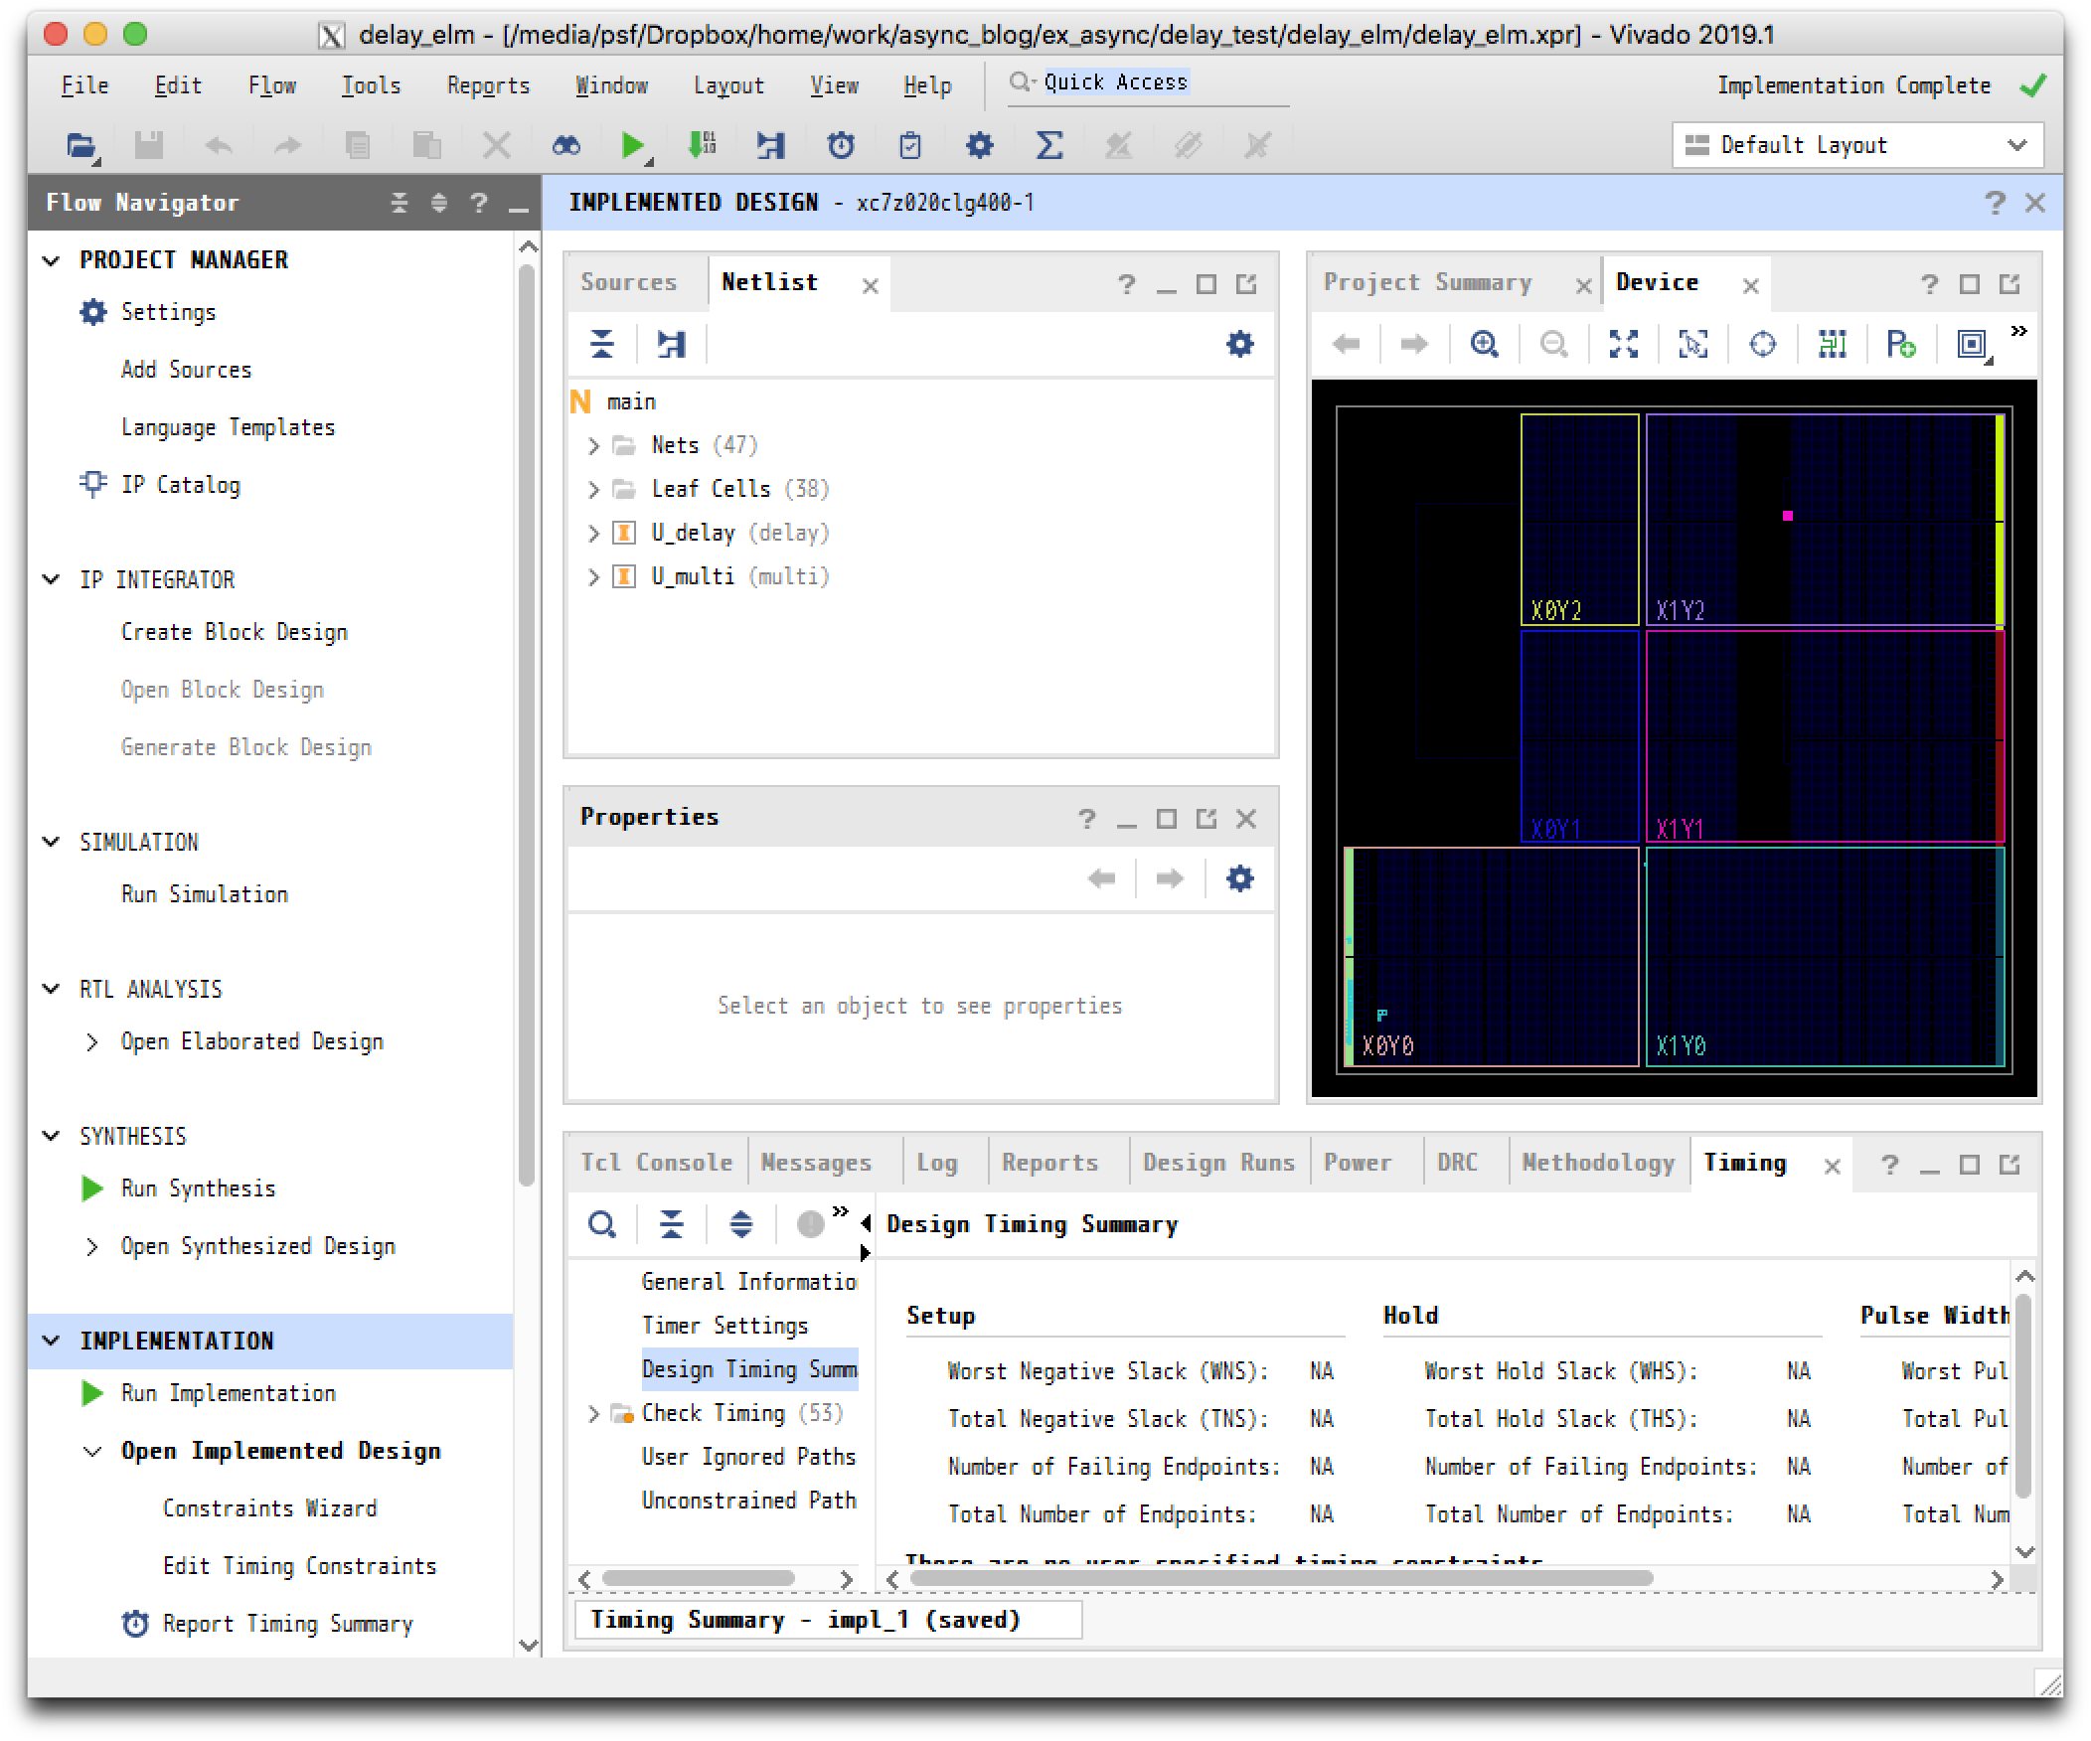This screenshot has width=2091, height=1741.
Task: Click the Generate Bitstream toolbar icon
Action: coord(702,145)
